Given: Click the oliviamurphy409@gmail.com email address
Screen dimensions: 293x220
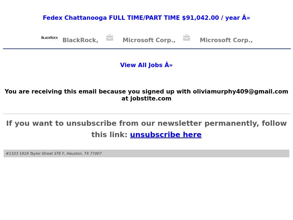Looking at the screenshot, I should tap(241, 91).
